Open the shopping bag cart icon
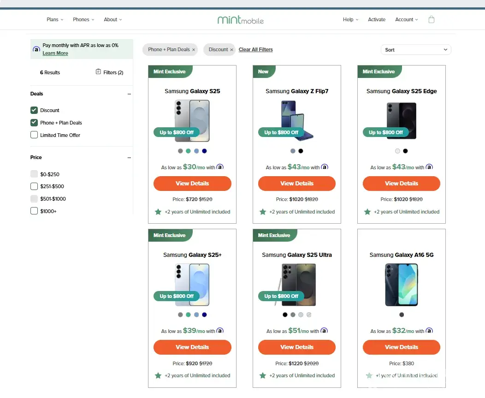Image resolution: width=485 pixels, height=398 pixels. [x=432, y=19]
